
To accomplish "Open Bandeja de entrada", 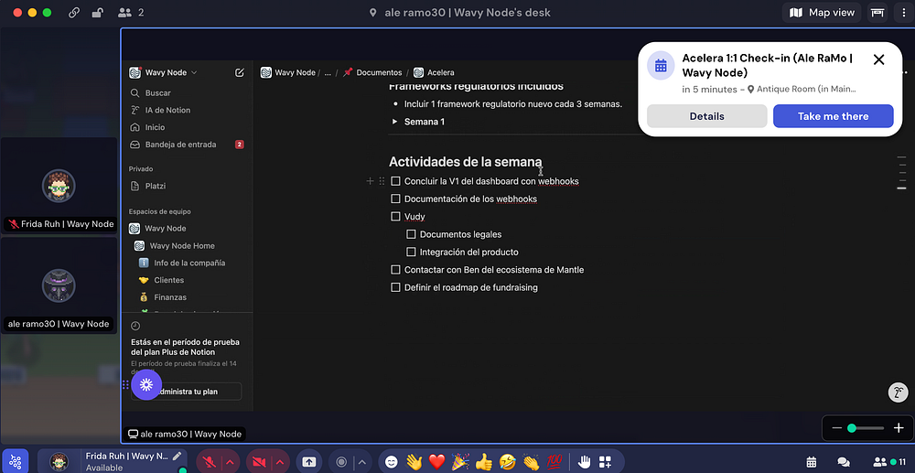I will click(187, 144).
